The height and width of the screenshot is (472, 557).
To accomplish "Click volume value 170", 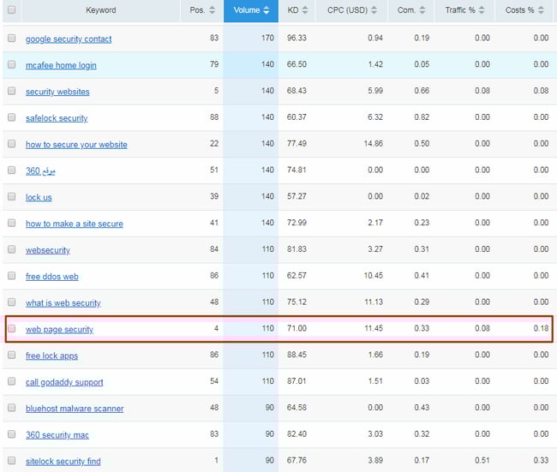I will pos(267,38).
